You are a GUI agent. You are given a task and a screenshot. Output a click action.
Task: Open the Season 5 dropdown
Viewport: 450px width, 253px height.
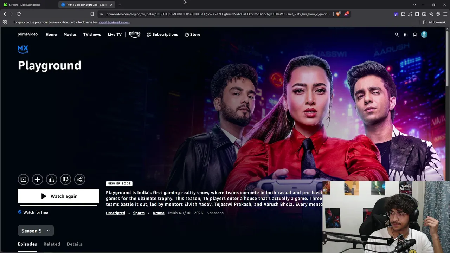tap(36, 231)
